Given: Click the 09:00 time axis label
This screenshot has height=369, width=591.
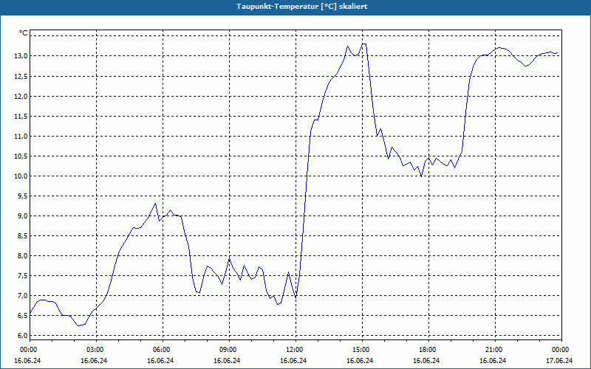Looking at the screenshot, I should (x=229, y=350).
